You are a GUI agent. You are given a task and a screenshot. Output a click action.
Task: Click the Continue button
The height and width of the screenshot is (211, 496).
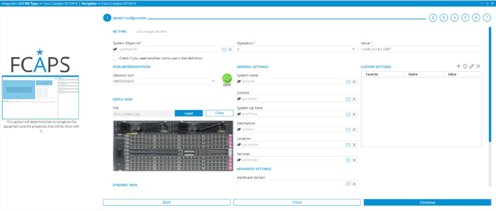click(427, 202)
